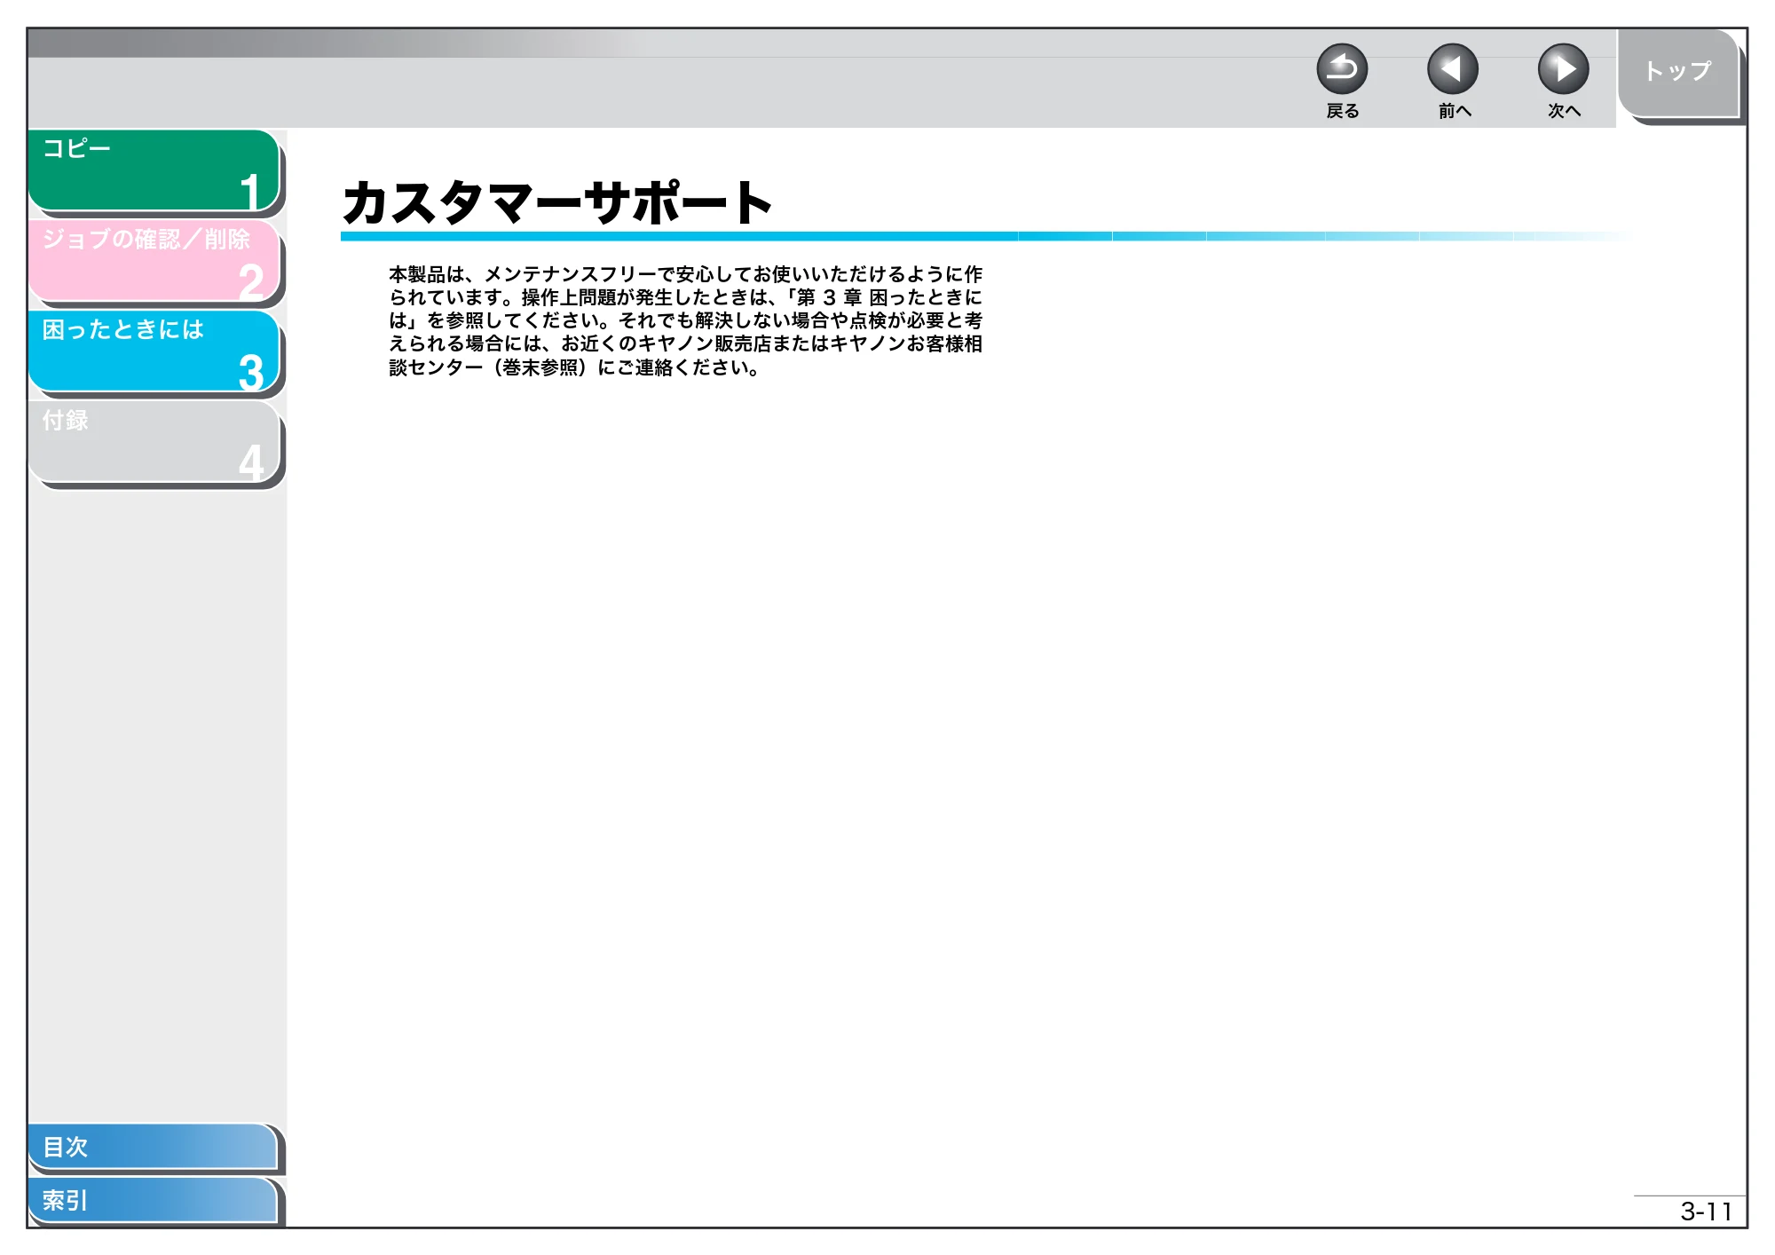Click the 戻る (return) round icon
1775x1255 pixels.
point(1342,69)
